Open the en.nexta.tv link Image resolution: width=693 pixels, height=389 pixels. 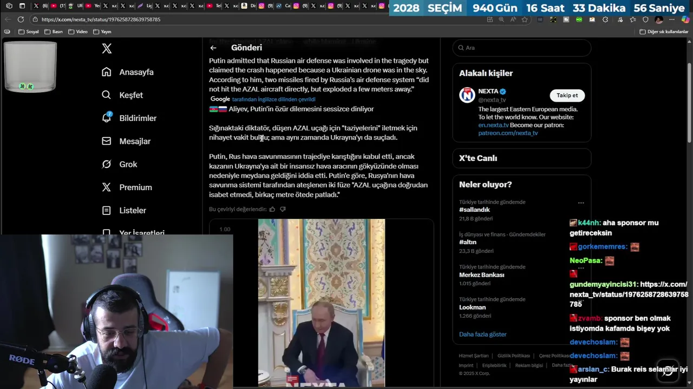point(493,125)
